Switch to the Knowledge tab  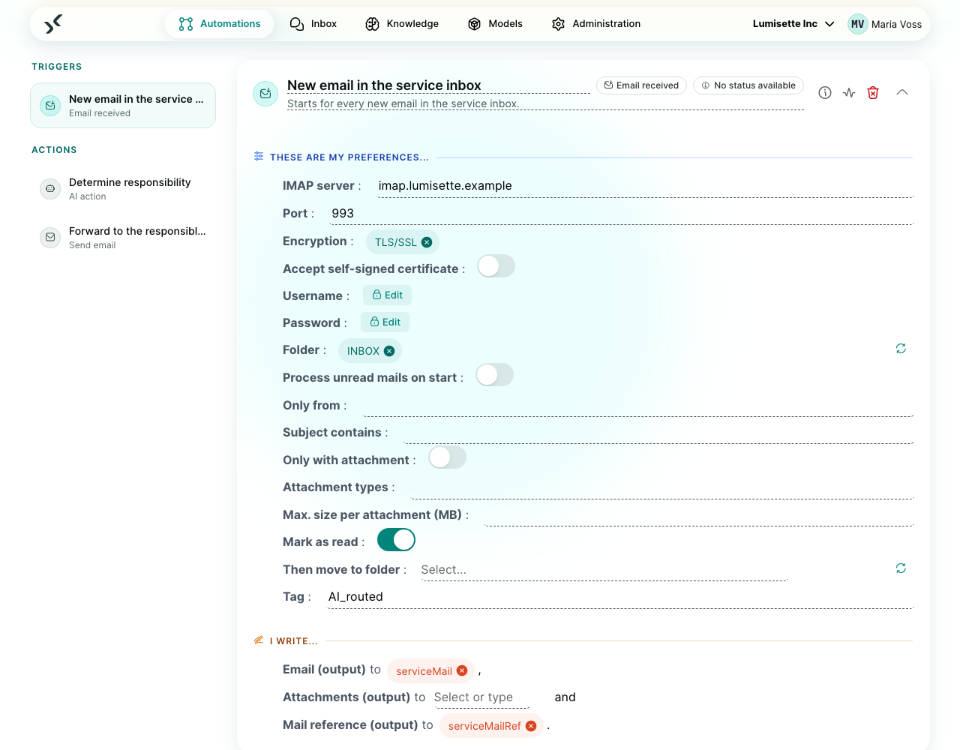[x=402, y=24]
